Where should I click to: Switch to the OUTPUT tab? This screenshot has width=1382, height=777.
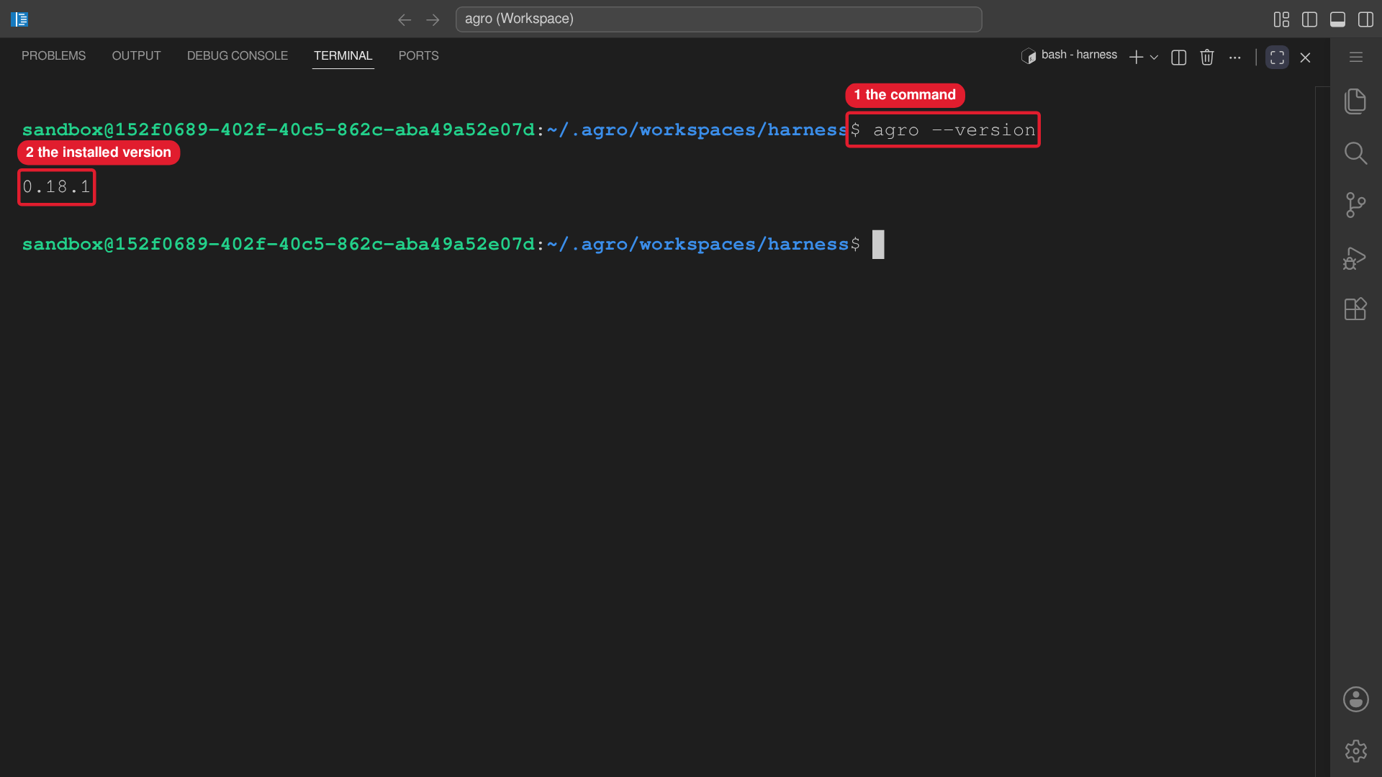pyautogui.click(x=136, y=55)
